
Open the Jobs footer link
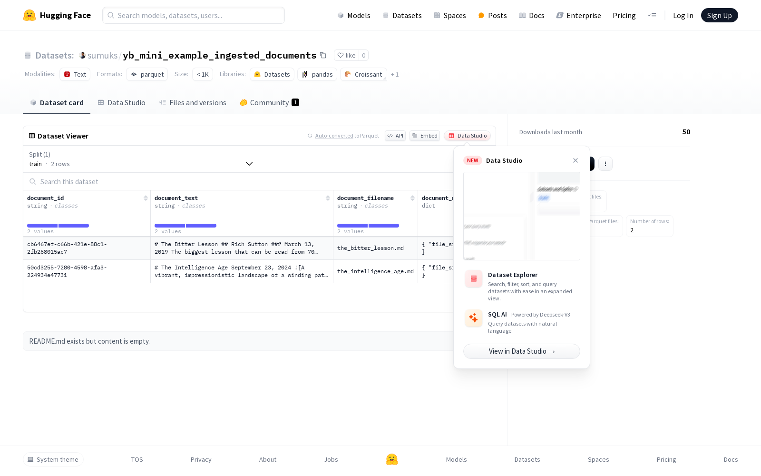click(x=331, y=459)
